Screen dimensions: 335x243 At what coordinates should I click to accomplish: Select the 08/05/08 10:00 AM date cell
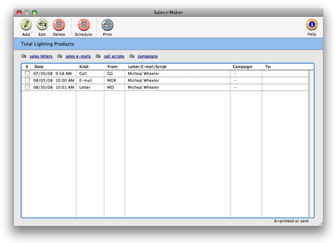[54, 80]
